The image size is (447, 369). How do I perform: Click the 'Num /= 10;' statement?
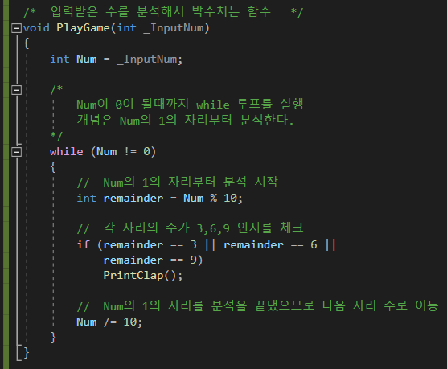[109, 322]
